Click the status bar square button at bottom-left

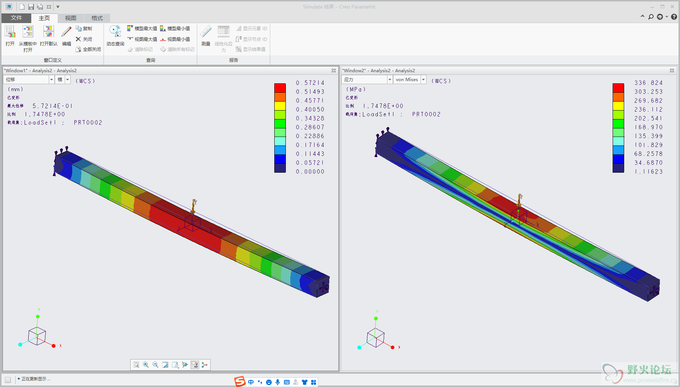point(8,380)
